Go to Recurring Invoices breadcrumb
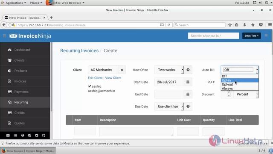273x154 pixels. (79, 50)
